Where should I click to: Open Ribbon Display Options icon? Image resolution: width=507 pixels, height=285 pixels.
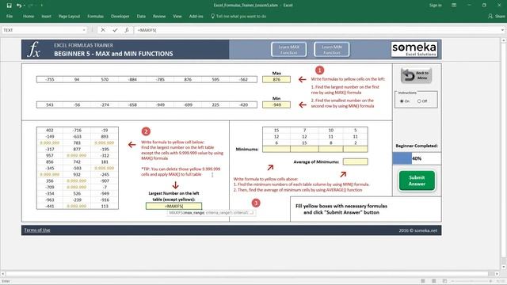point(454,6)
